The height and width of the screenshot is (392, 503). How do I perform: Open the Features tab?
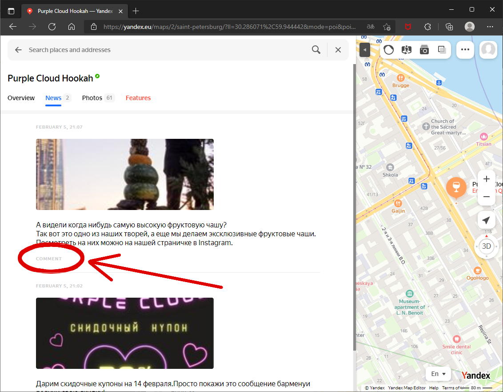pyautogui.click(x=138, y=98)
